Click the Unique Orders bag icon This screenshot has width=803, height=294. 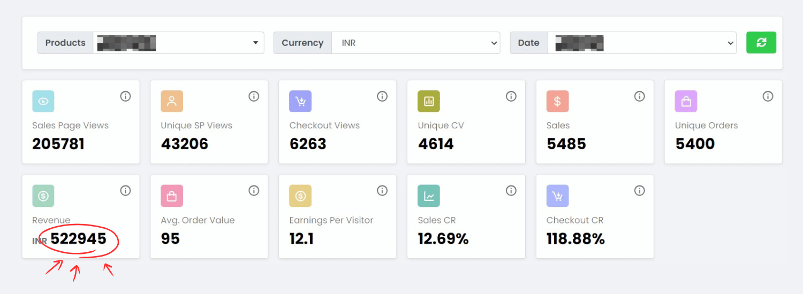coord(686,102)
